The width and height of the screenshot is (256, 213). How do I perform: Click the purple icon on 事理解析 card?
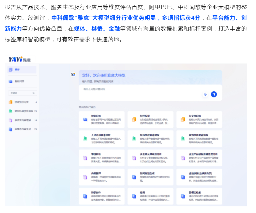[85, 158]
